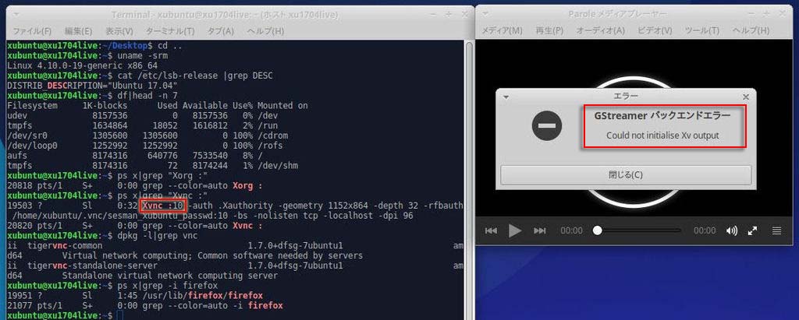Toggle the Parole volume speaker icon
The width and height of the screenshot is (799, 320).
(x=732, y=231)
